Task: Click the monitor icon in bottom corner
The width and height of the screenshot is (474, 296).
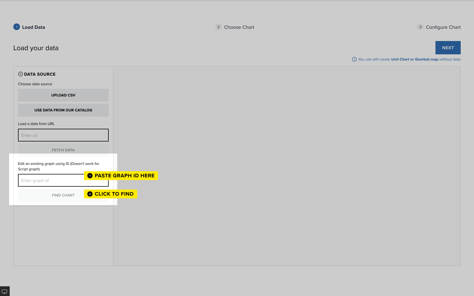Action: tap(5, 291)
